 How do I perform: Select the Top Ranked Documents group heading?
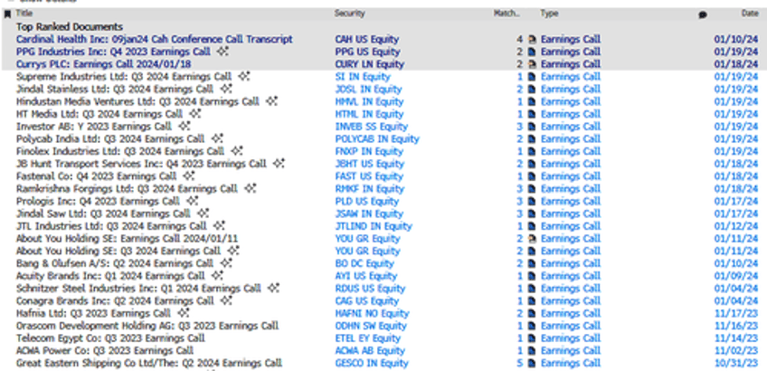point(70,26)
